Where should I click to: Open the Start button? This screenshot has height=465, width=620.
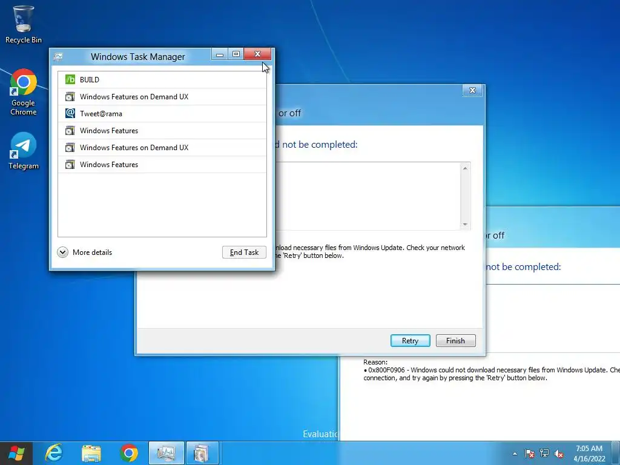point(16,453)
